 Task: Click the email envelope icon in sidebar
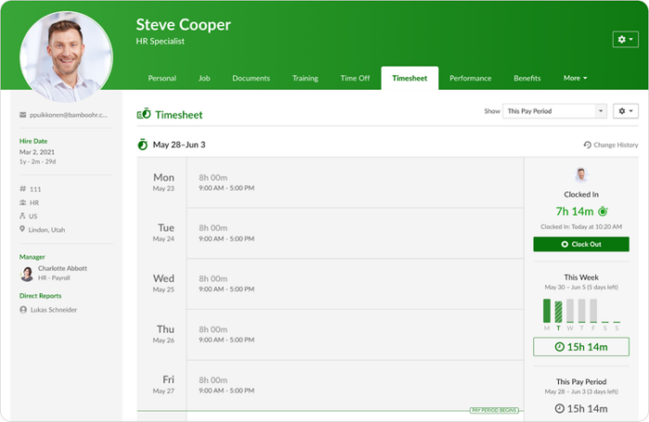point(22,115)
